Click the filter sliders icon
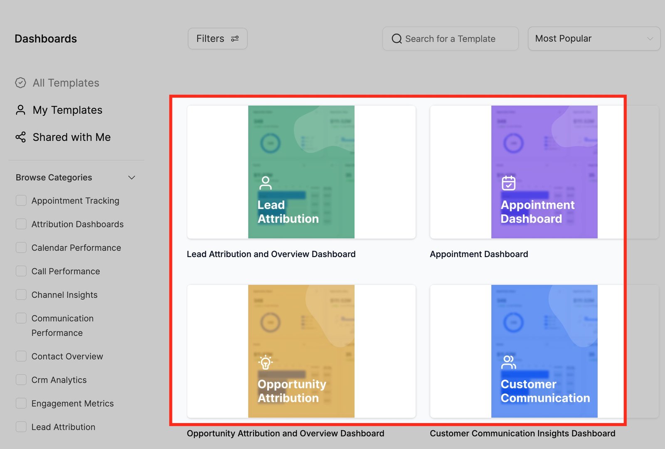Image resolution: width=665 pixels, height=449 pixels. tap(235, 39)
